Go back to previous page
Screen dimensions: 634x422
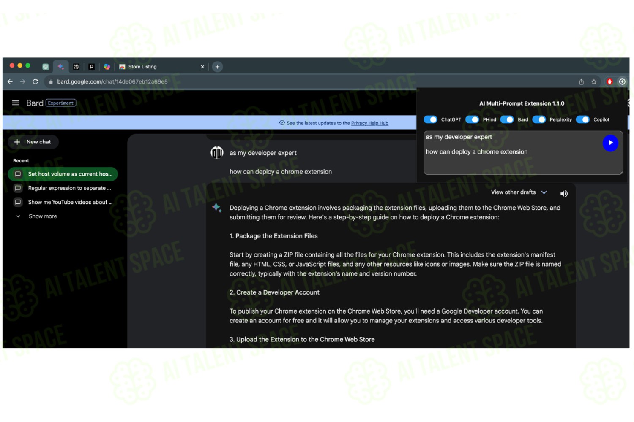[10, 82]
